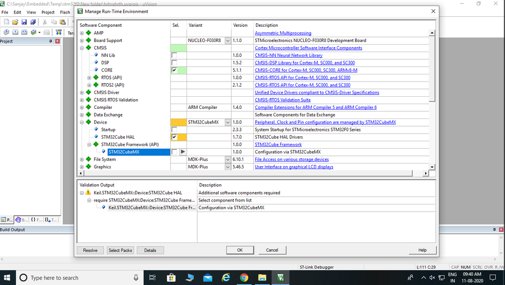Expand the AMP component node
The height and width of the screenshot is (285, 505).
[82, 33]
